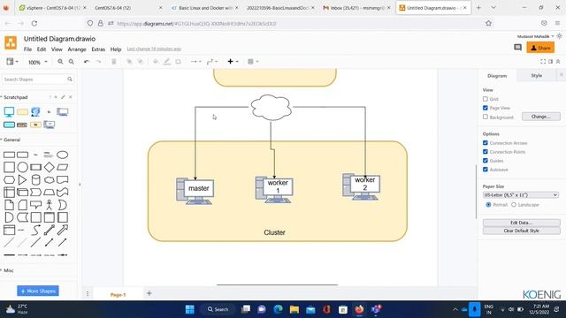Open the Edit menu
Image resolution: width=566 pixels, height=318 pixels.
(x=42, y=49)
